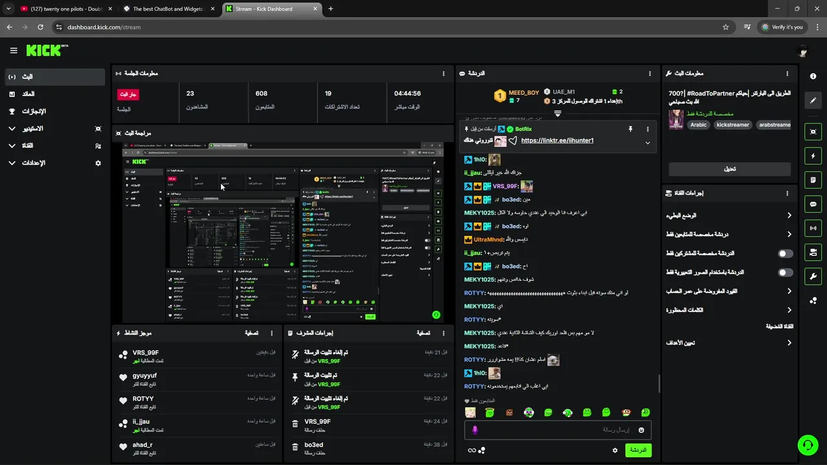Open the linktr.ee/iihunter1 link
The image size is (827, 465).
coord(557,141)
